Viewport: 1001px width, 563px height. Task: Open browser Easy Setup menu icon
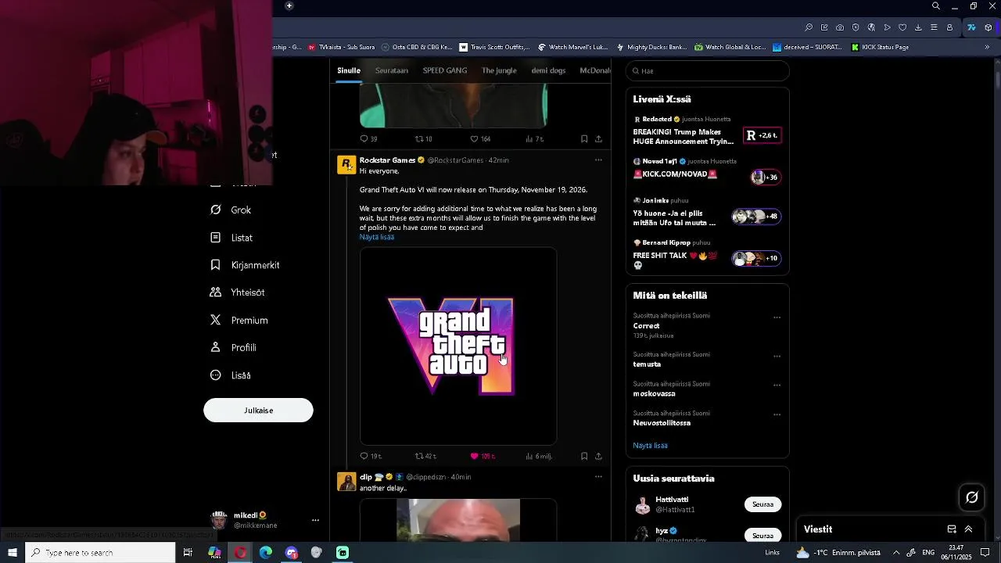934,27
